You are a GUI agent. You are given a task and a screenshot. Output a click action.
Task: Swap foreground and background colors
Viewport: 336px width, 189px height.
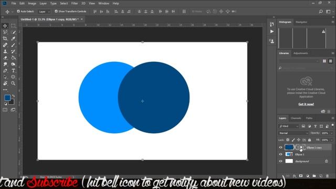point(14,96)
